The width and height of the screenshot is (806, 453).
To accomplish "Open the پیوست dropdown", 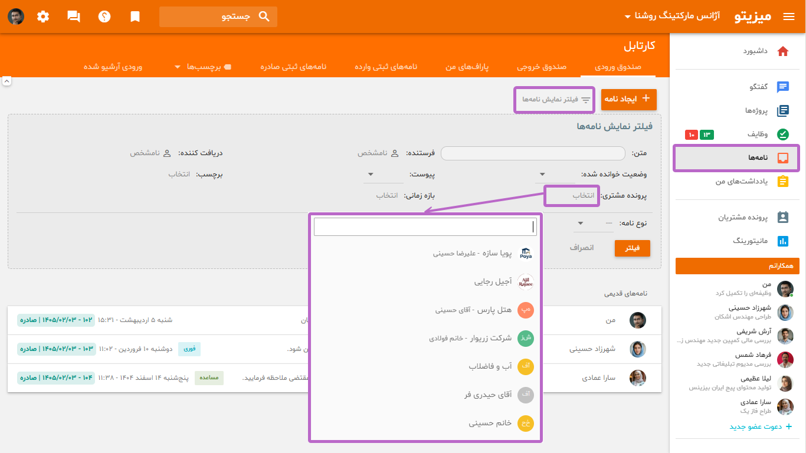I will (384, 175).
